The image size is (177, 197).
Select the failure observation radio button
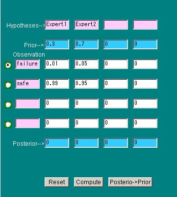(8, 65)
